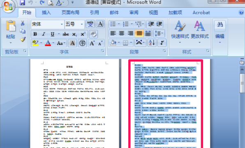The height and width of the screenshot is (148, 245).
Task: Open Change Case Aa menu
Action: tap(61, 43)
